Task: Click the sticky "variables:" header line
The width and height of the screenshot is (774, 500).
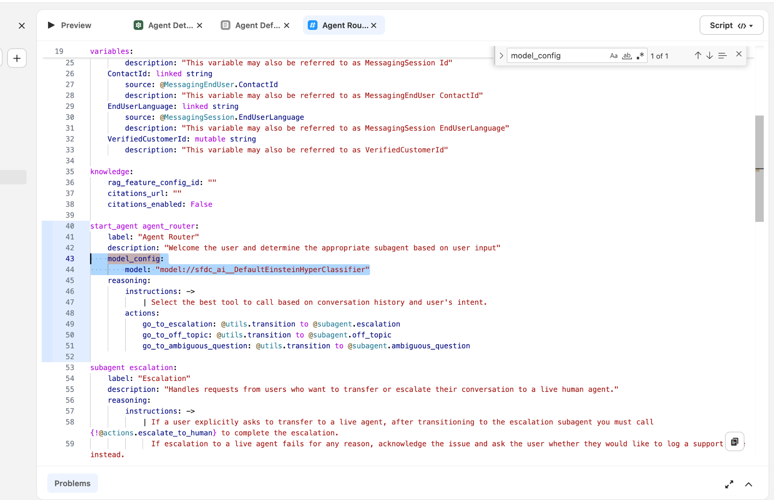Action: [111, 51]
